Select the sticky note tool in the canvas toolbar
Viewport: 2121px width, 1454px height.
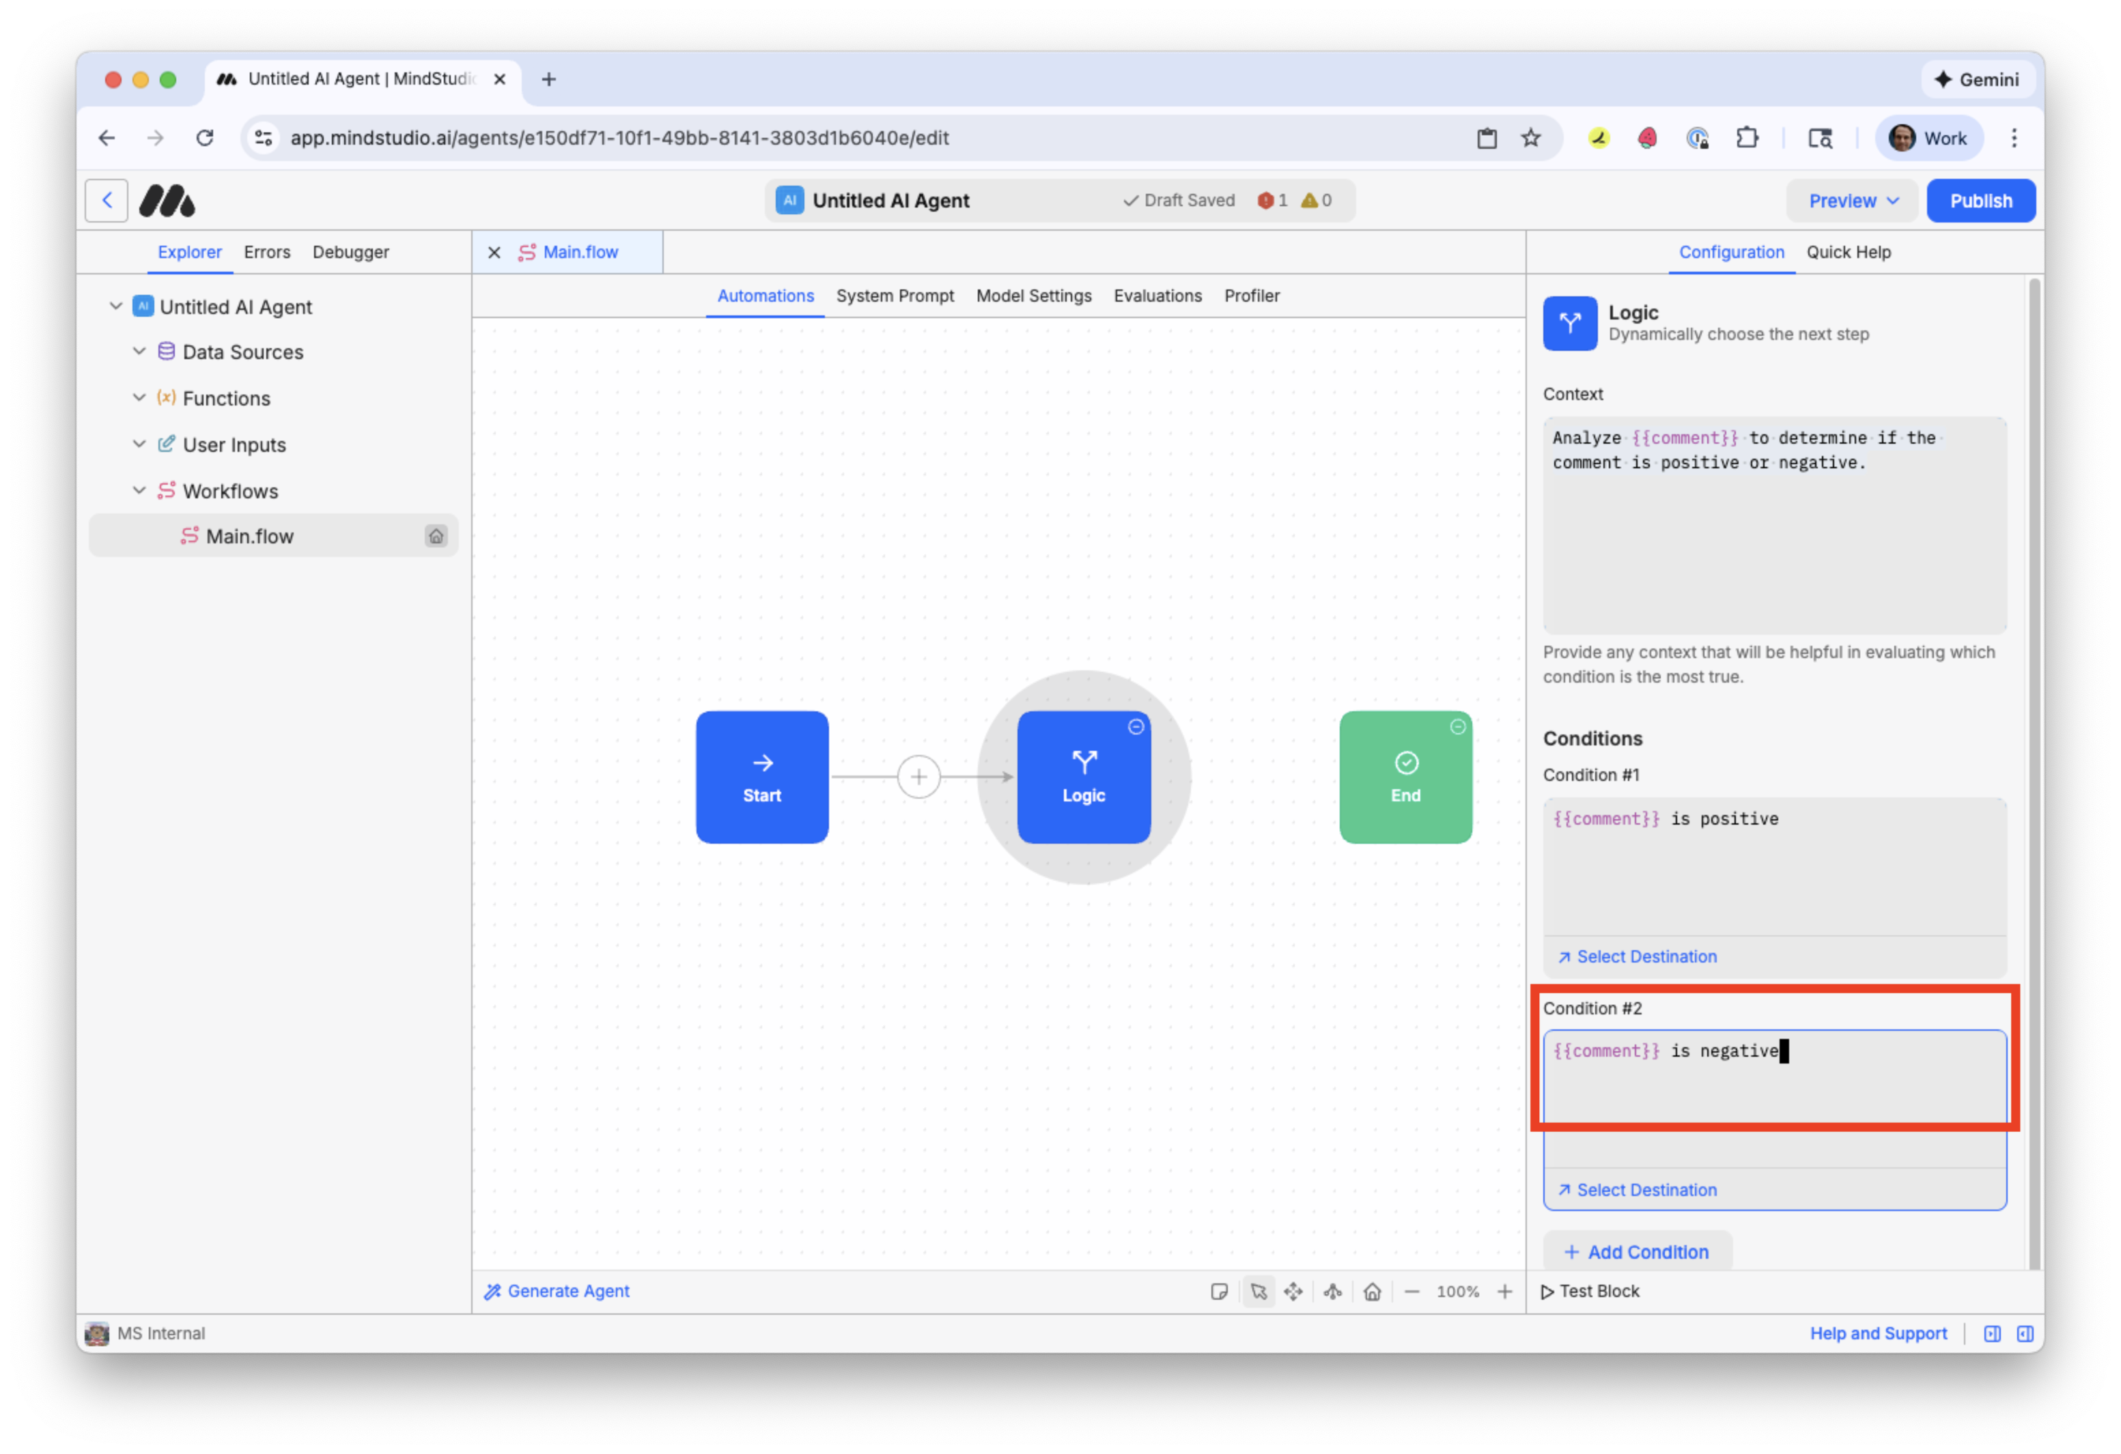point(1220,1291)
